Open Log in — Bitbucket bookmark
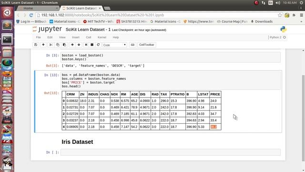Screen dimensions: 305x172 (31, 21)
